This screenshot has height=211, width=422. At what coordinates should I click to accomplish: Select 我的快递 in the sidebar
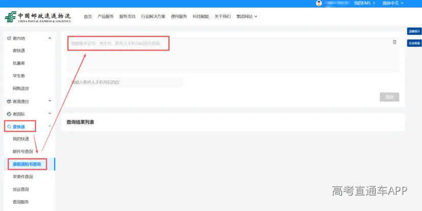(x=21, y=139)
